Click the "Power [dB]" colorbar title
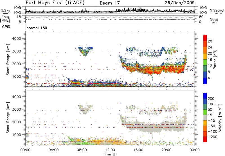Viewport: 225px width, 156px height. click(215, 59)
